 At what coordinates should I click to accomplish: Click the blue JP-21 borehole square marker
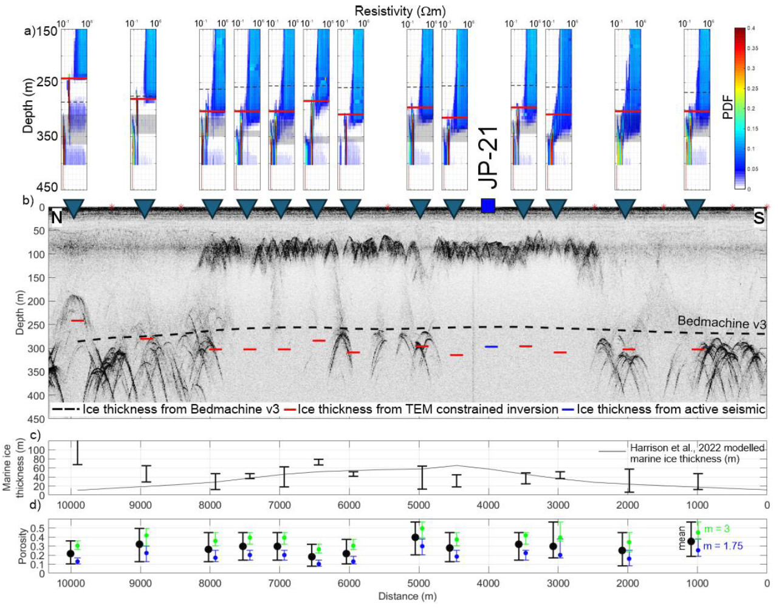[489, 205]
